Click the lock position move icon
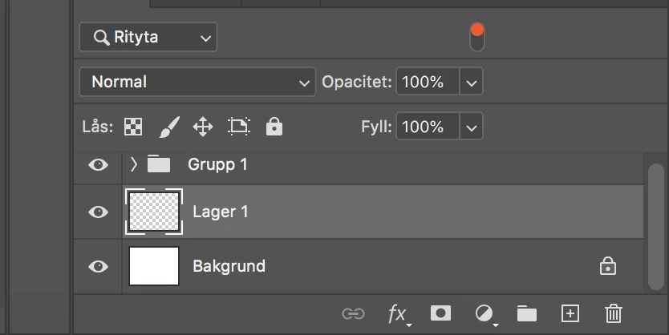This screenshot has height=335, width=669. pos(203,127)
